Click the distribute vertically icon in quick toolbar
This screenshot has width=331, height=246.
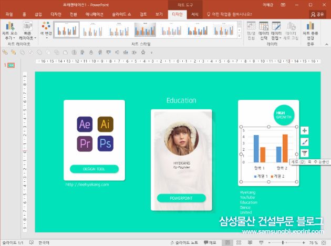(x=143, y=52)
